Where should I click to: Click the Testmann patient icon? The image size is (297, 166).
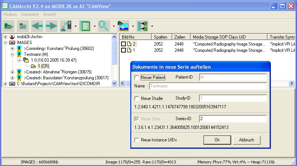[19, 54]
